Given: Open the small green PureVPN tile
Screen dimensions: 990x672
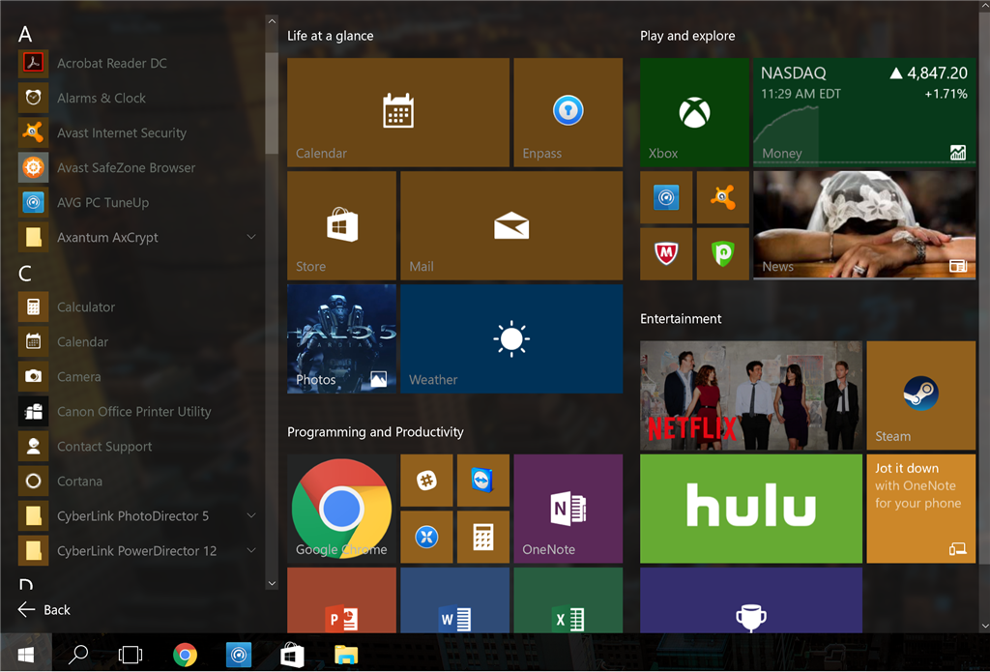Looking at the screenshot, I should [723, 254].
